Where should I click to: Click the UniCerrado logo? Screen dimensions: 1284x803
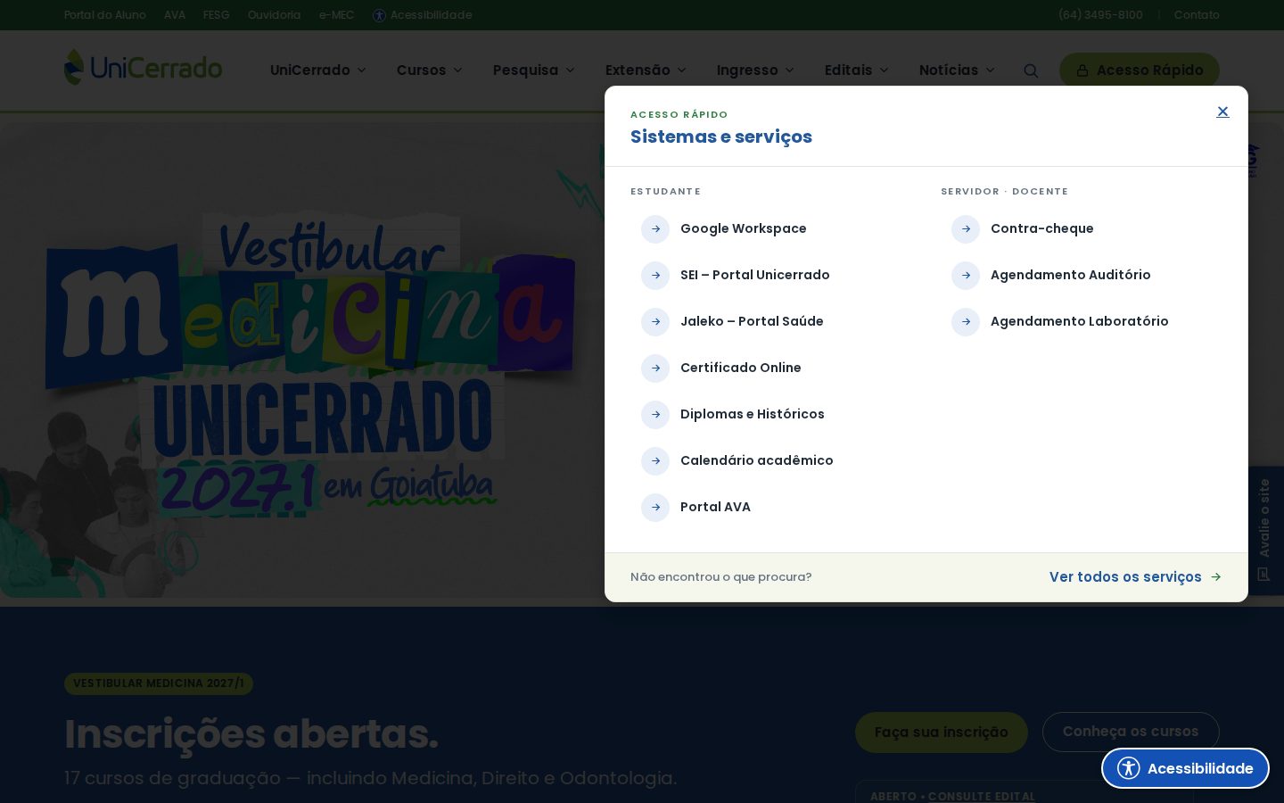coord(144,68)
